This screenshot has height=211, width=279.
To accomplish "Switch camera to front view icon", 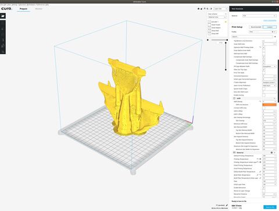I will [x=202, y=9].
